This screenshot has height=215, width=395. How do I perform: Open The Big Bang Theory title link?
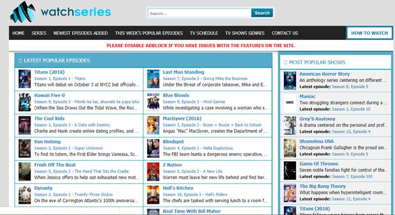(x=322, y=186)
